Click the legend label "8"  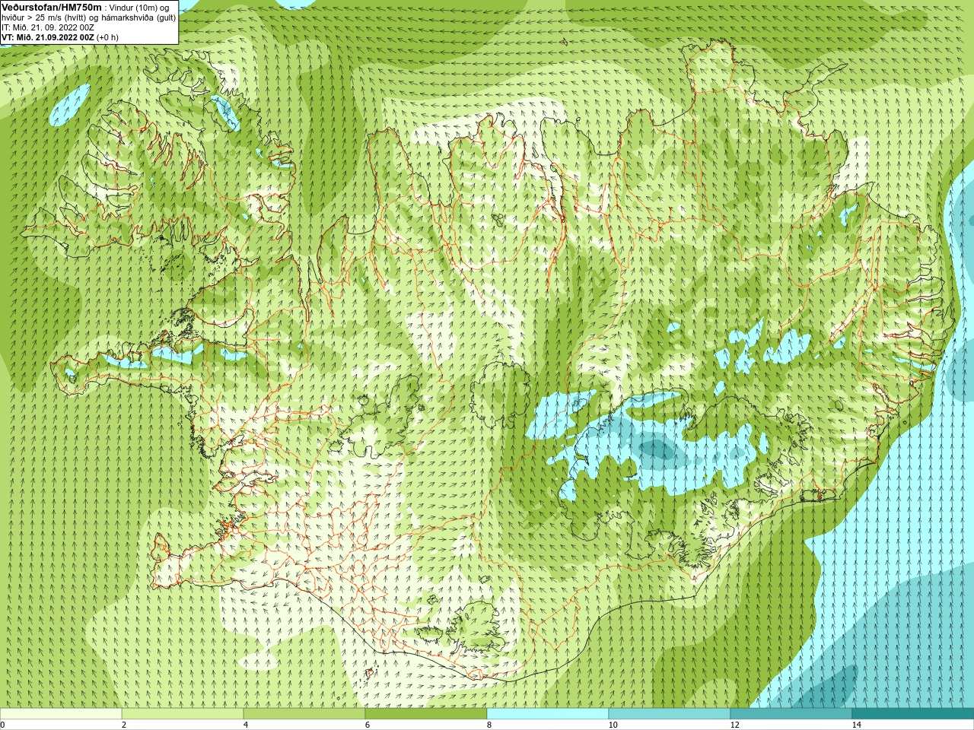click(489, 725)
